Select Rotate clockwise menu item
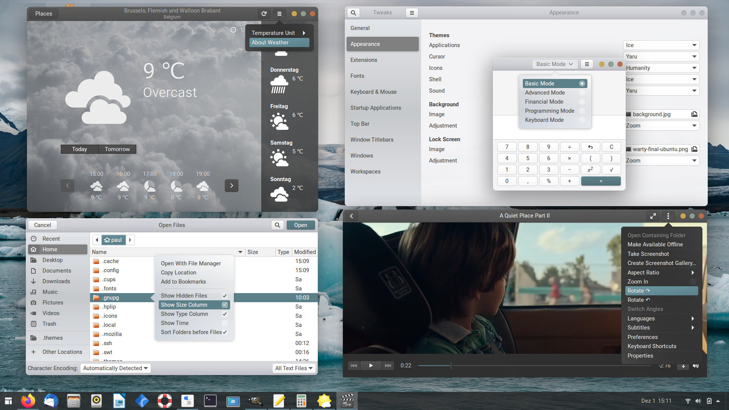This screenshot has width=729, height=410. point(661,291)
